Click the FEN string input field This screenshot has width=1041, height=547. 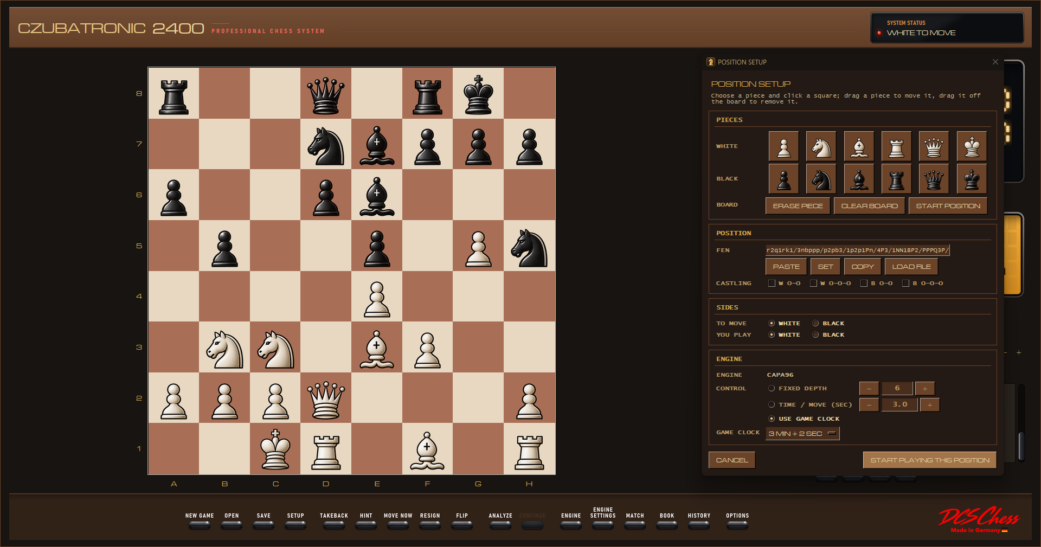point(857,250)
